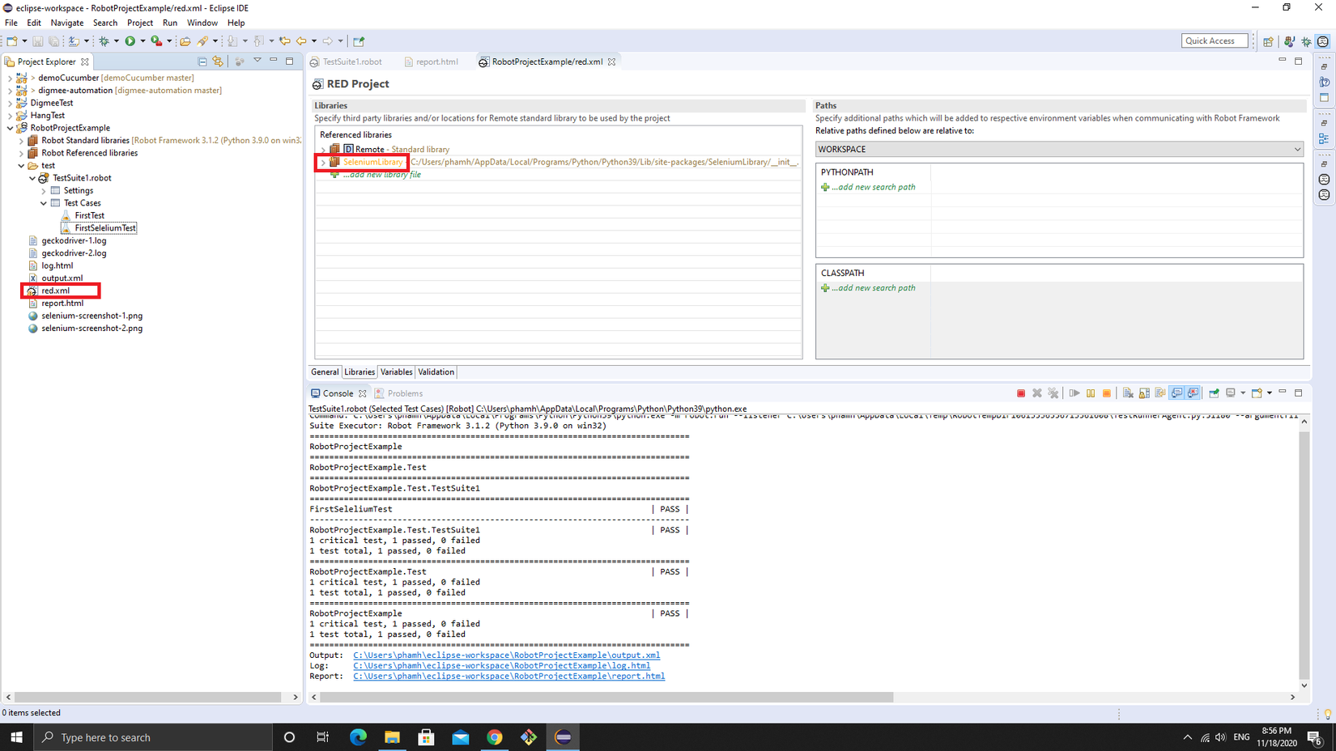Image resolution: width=1336 pixels, height=751 pixels.
Task: Click the console vertical scrollbar
Action: 1304,554
